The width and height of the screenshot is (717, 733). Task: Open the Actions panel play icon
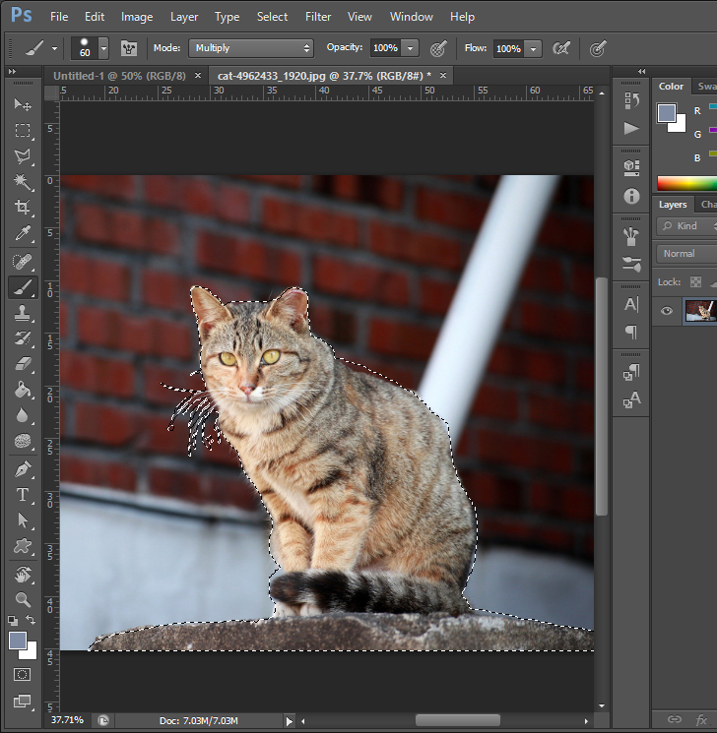pyautogui.click(x=631, y=128)
